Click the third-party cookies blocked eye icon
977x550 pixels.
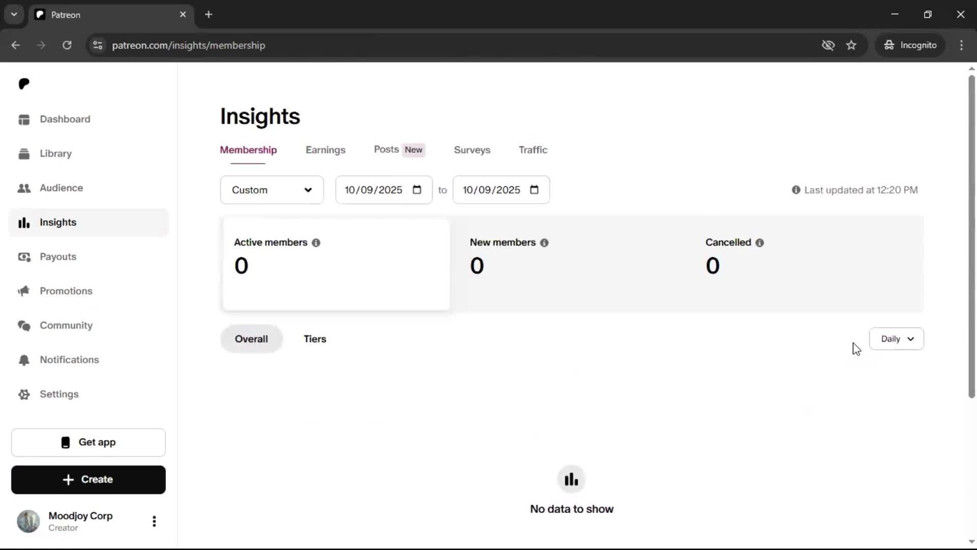coord(828,45)
